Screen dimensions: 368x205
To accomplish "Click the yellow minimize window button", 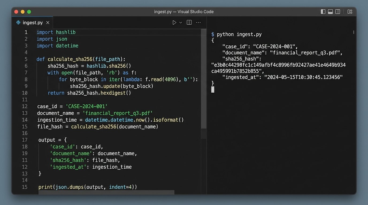I will tap(23, 12).
